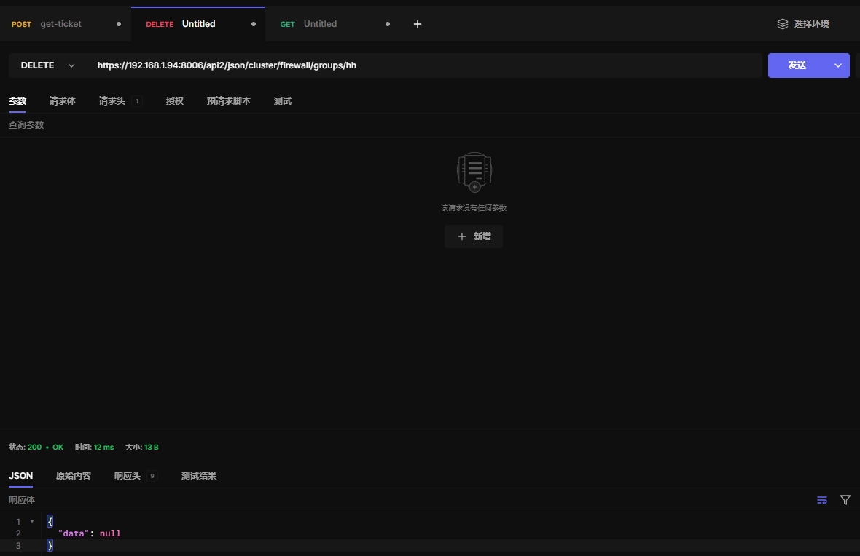
Task: Click the request URL input field
Action: [423, 65]
